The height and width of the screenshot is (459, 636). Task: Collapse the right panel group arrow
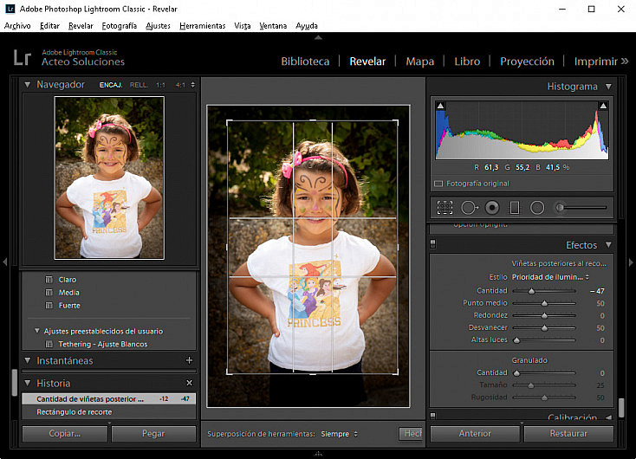pyautogui.click(x=631, y=262)
